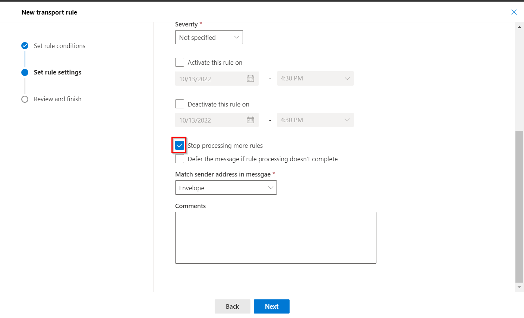This screenshot has height=318, width=524.
Task: Open the Severity dropdown
Action: (x=209, y=37)
